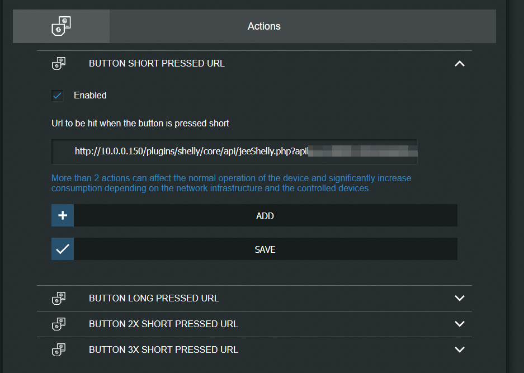
Task: Click the Actions header device icon
Action: pos(61,26)
